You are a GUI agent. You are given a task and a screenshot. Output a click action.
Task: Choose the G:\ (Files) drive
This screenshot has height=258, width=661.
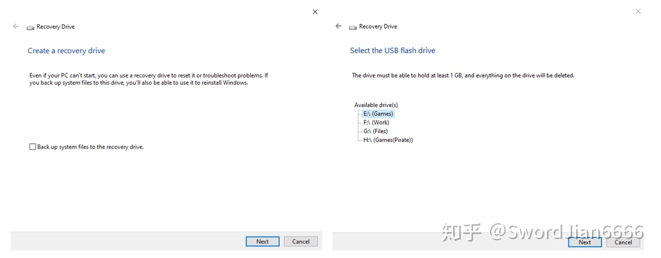(x=375, y=131)
